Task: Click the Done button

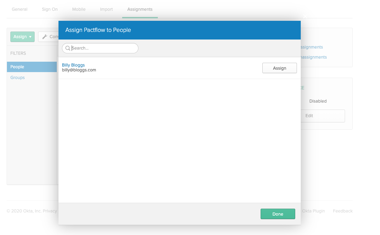Action: click(278, 214)
